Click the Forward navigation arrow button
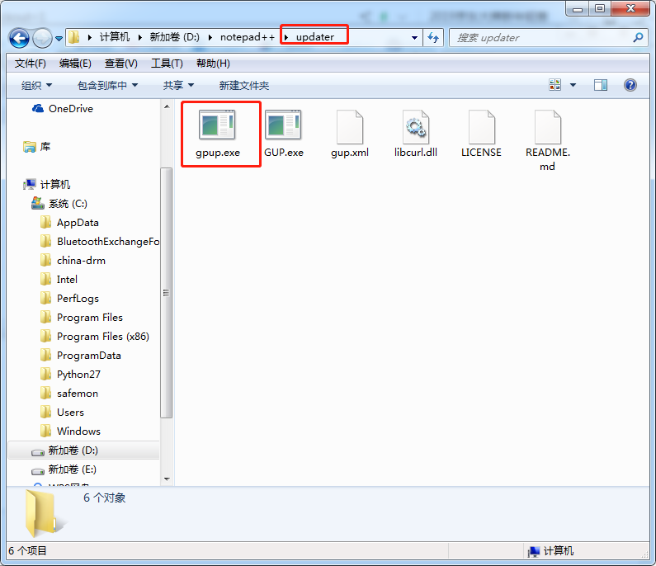This screenshot has width=656, height=566. 42,38
